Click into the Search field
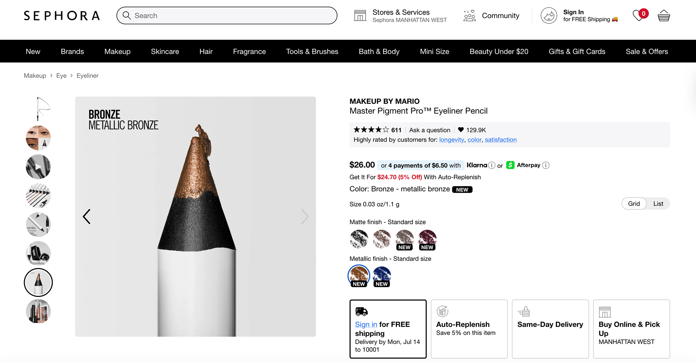Screen dimensions: 696x362 click(x=232, y=16)
